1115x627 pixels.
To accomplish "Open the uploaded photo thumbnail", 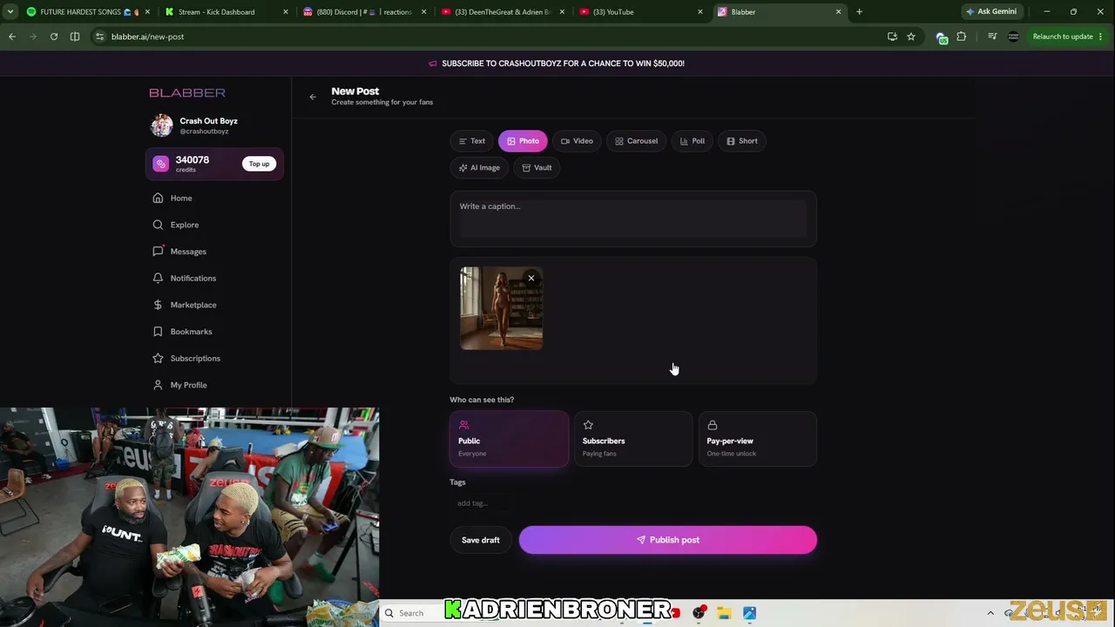I will point(501,308).
